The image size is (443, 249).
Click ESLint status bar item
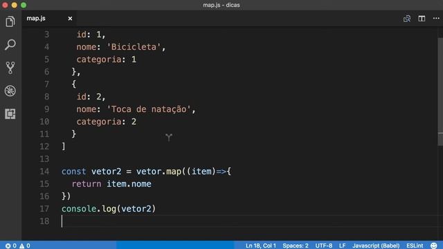point(415,246)
